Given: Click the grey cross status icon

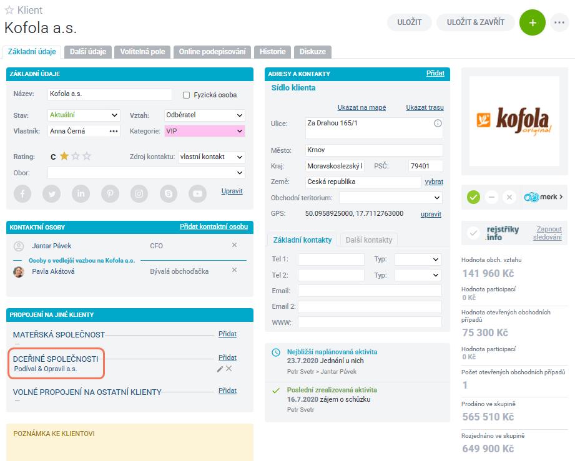Looking at the screenshot, I should pyautogui.click(x=509, y=197).
